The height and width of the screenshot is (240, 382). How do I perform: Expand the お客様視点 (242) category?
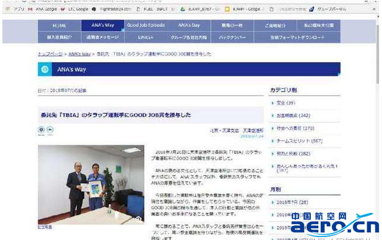point(293,116)
